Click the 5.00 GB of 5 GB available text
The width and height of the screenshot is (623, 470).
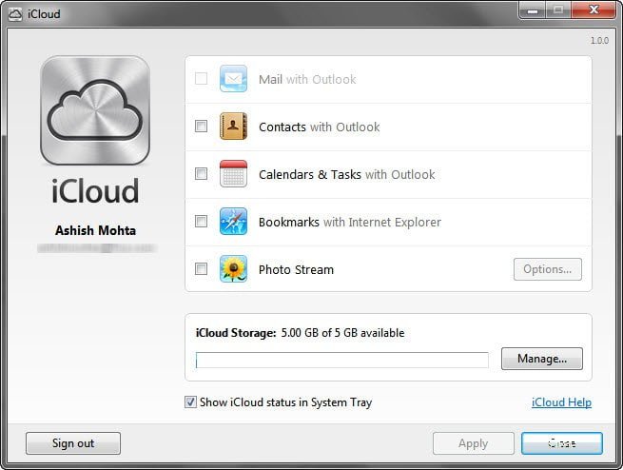tap(343, 333)
